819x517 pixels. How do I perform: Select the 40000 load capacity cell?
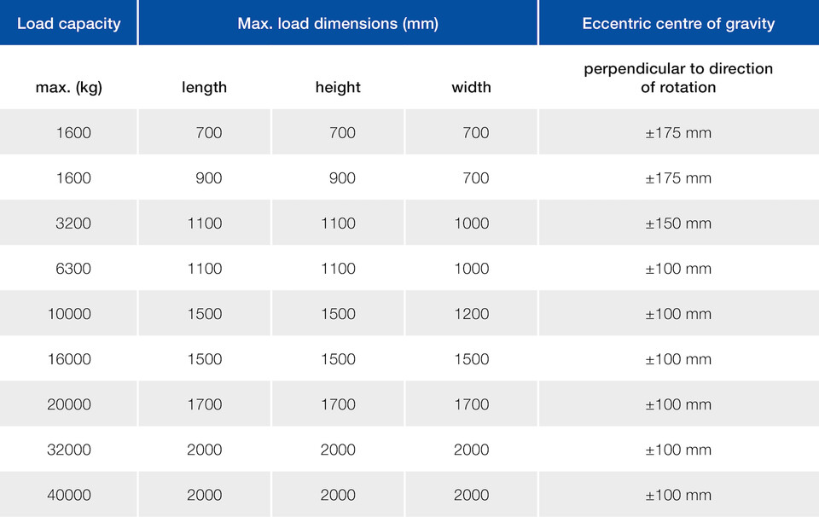click(x=68, y=495)
